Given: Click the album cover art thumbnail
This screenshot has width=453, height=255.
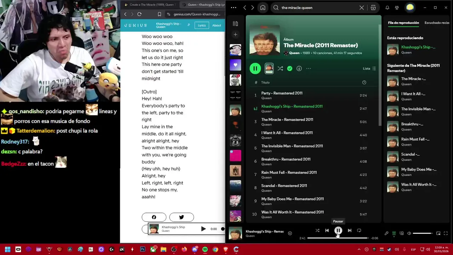Looking at the screenshot, I should (265, 39).
